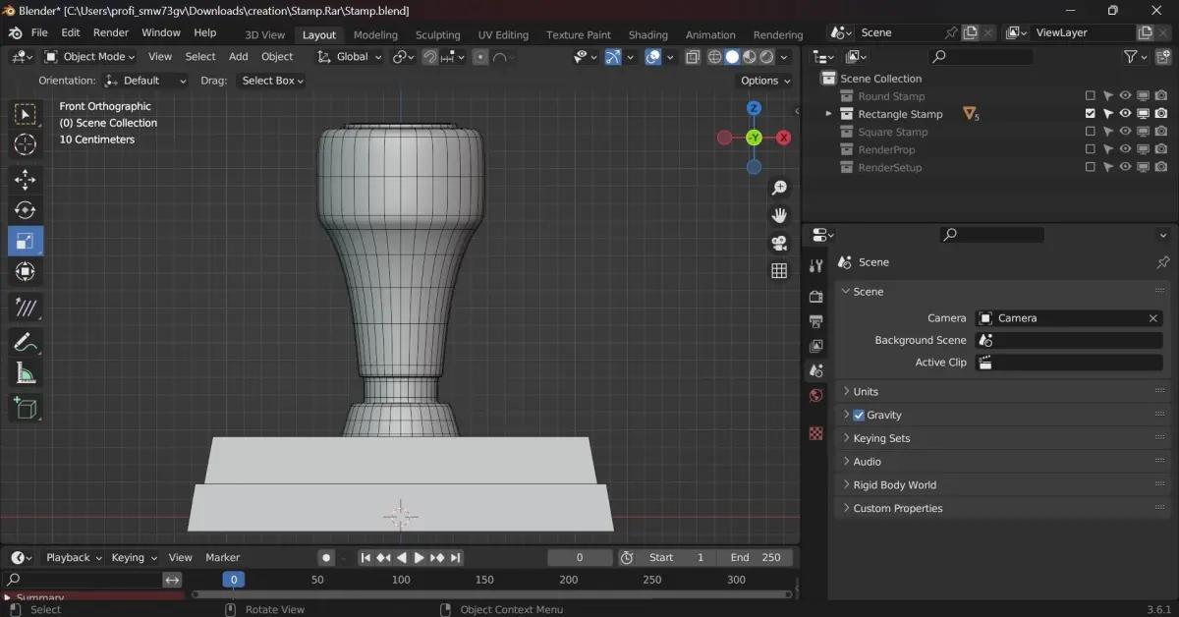Toggle auto keying record button
The width and height of the screenshot is (1179, 617).
click(x=326, y=557)
